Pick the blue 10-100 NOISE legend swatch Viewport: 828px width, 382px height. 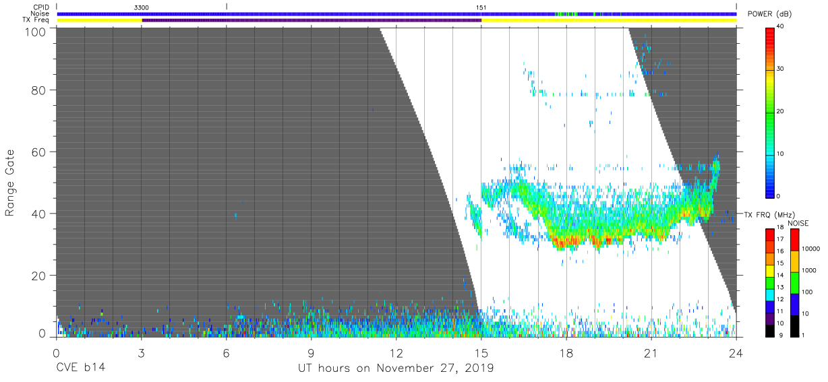tap(794, 304)
